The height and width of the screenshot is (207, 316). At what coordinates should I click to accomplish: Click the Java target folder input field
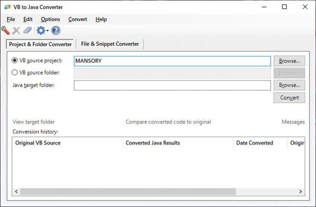point(172,86)
